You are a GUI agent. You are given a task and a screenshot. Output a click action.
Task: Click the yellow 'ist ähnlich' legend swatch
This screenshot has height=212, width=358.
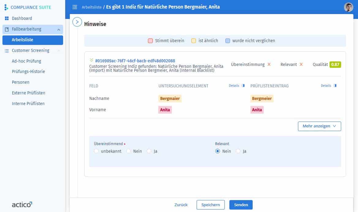click(194, 41)
